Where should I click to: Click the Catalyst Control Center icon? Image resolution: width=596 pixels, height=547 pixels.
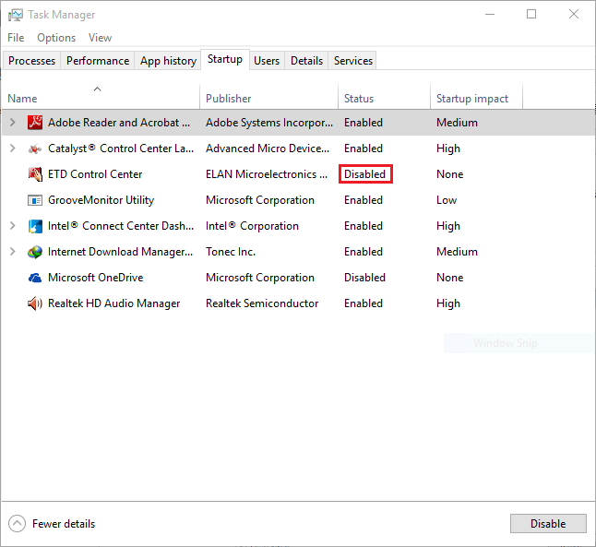tap(35, 149)
